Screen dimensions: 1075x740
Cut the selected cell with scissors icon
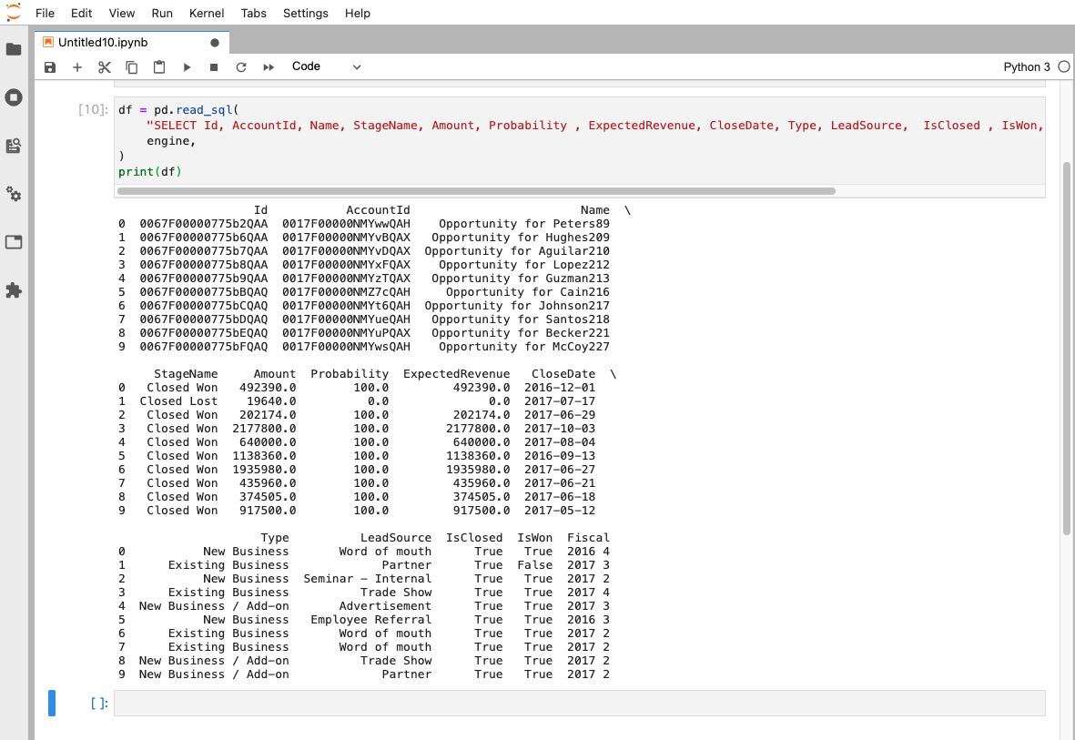click(x=105, y=67)
